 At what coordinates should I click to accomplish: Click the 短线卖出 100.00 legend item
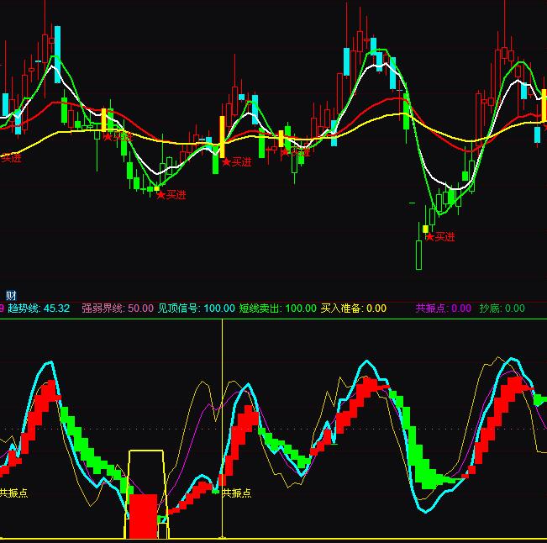[277, 308]
